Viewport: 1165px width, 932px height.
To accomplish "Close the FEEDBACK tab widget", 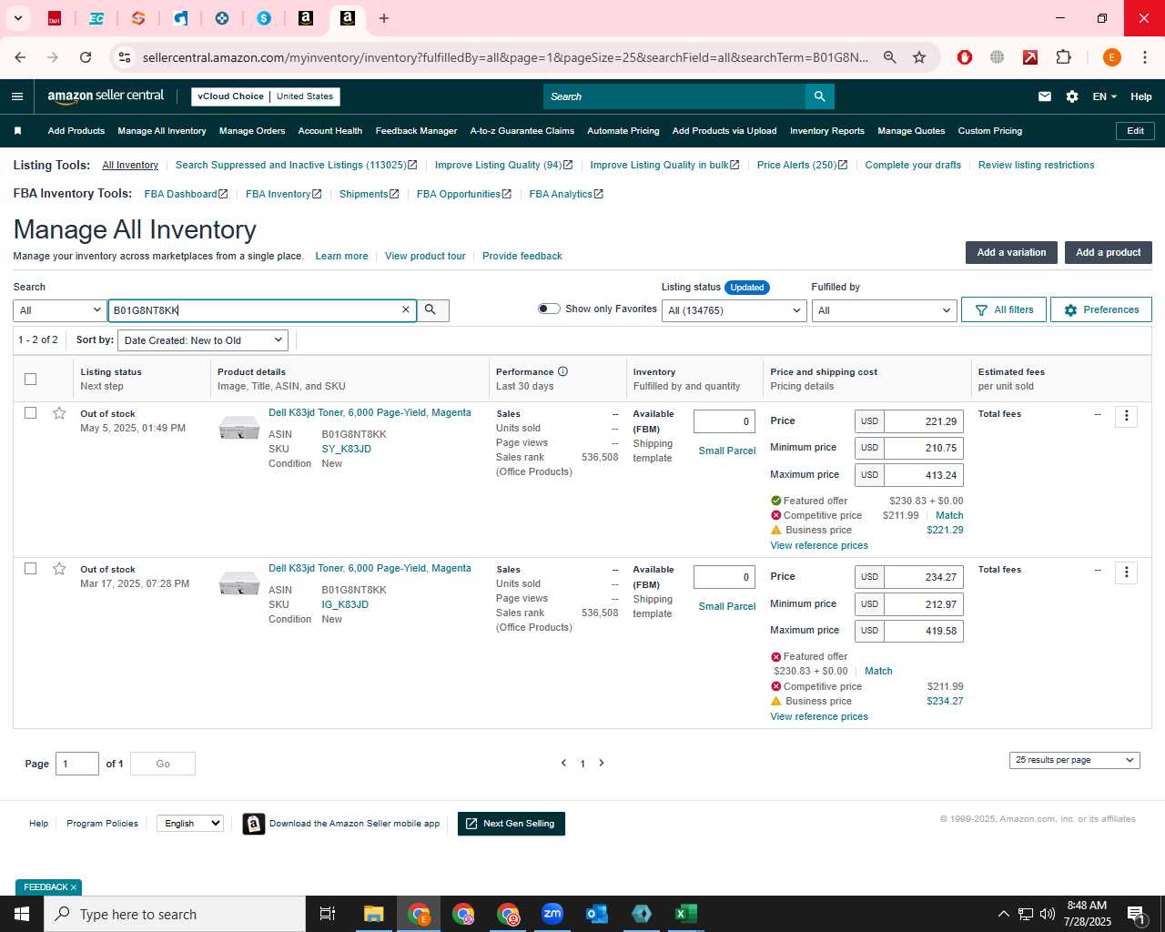I will 74,887.
